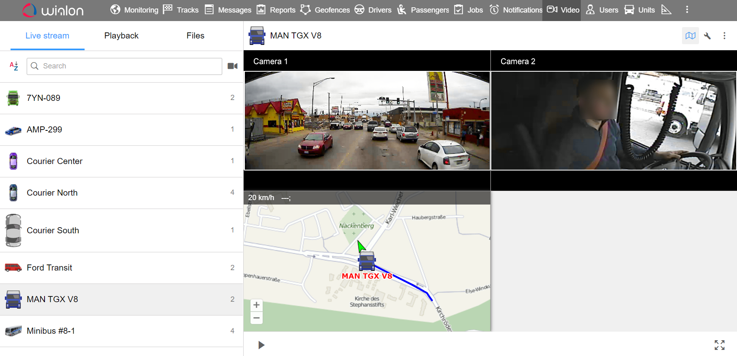Viewport: 737px width, 356px height.
Task: Select the Video menu item
Action: [563, 10]
